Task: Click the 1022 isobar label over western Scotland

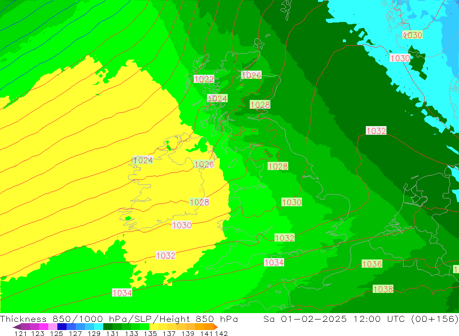Action: point(204,79)
